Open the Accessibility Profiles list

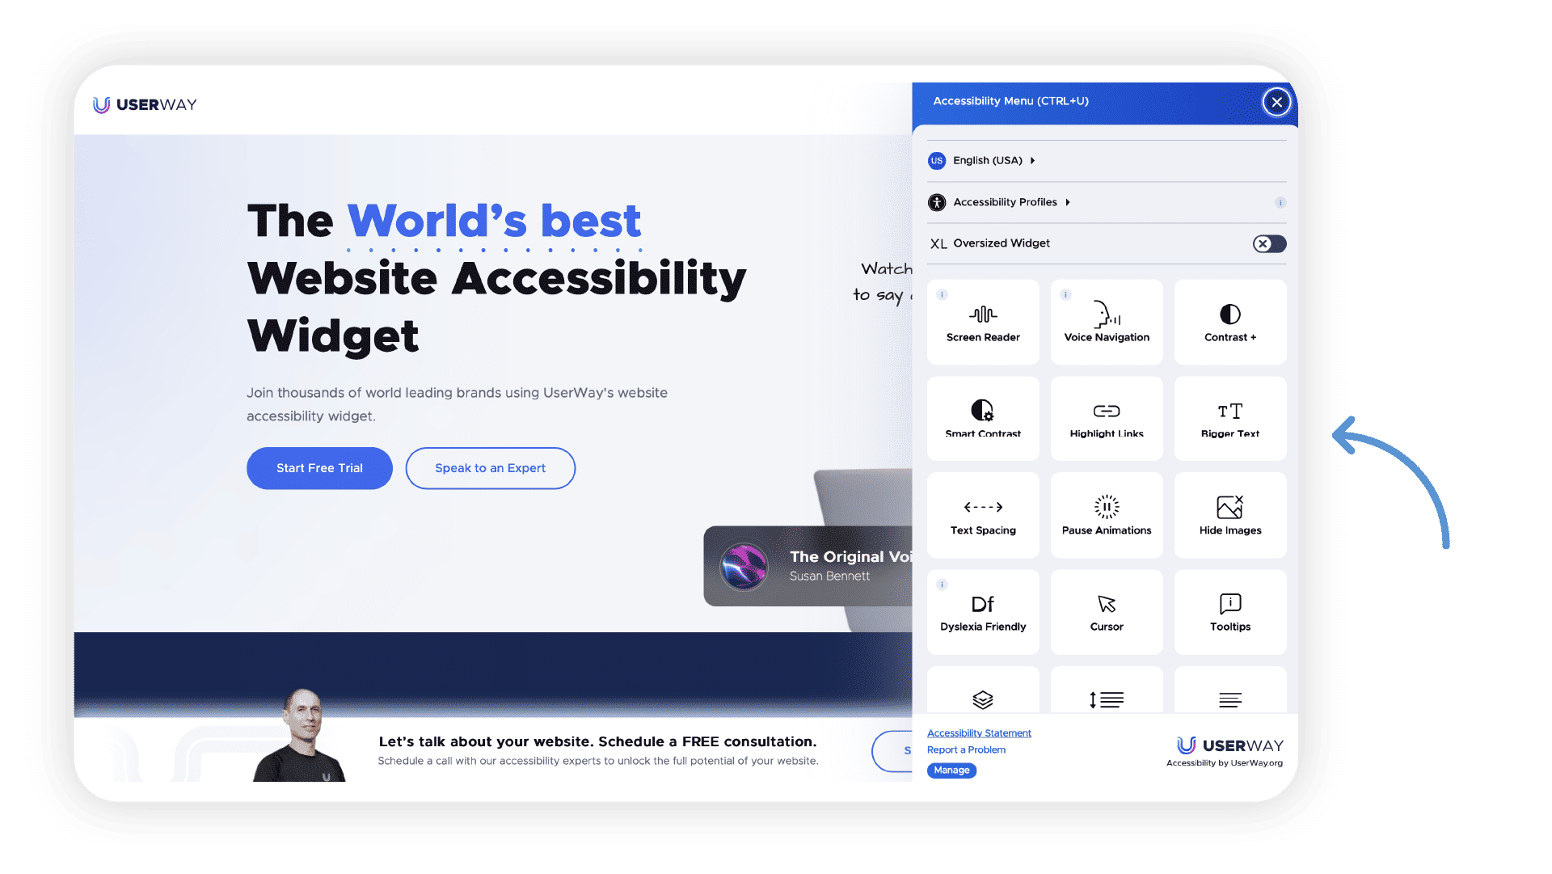coord(1007,202)
